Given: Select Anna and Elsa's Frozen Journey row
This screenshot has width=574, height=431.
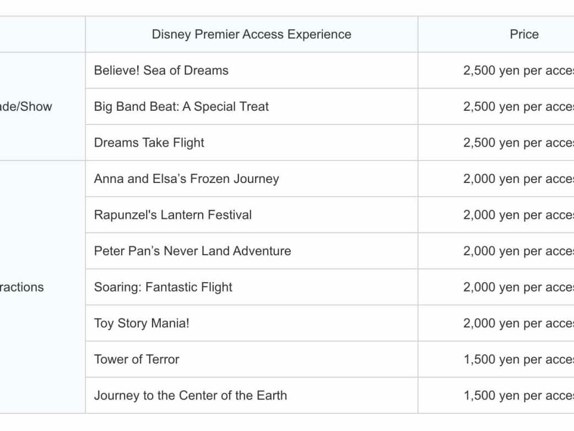Looking at the screenshot, I should [x=186, y=179].
